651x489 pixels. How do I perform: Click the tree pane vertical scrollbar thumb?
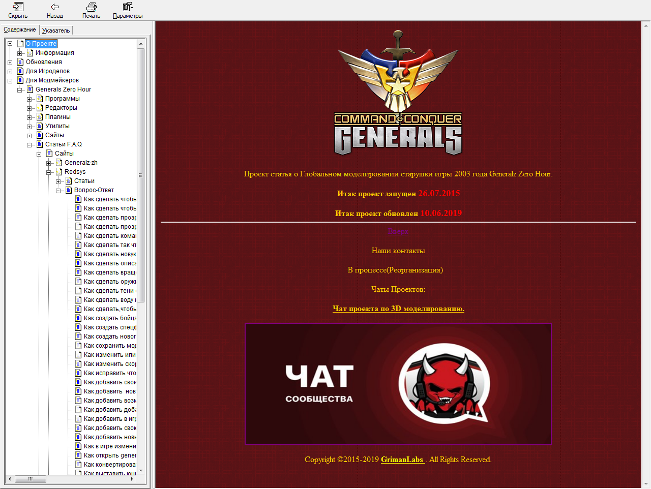141,175
